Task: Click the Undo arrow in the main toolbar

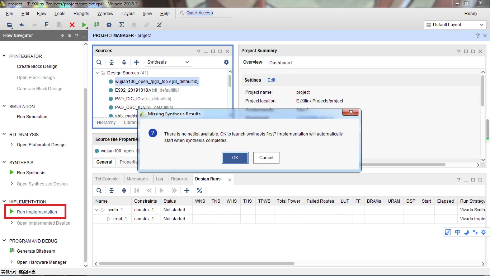Action: [22, 25]
